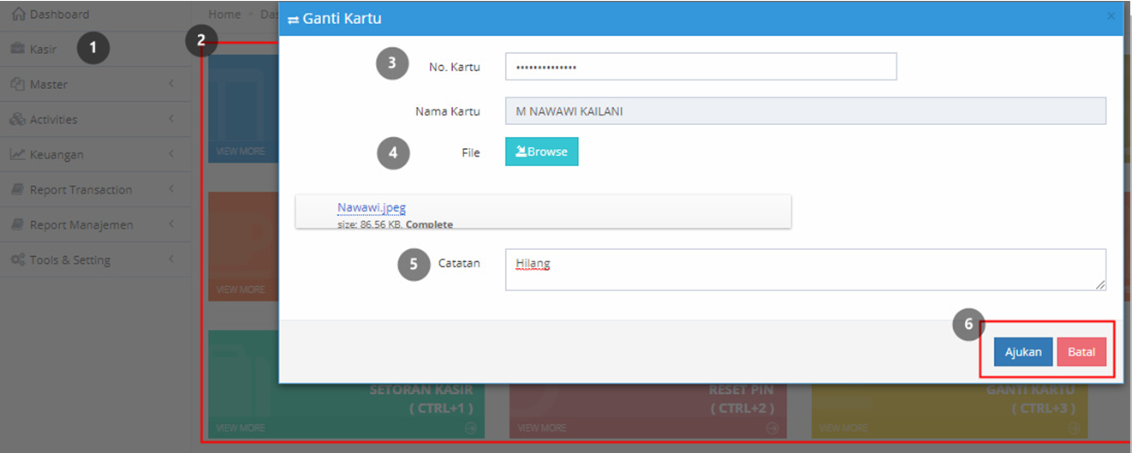This screenshot has height=453, width=1132.
Task: Expand the Activities submenu chevron
Action: (171, 119)
